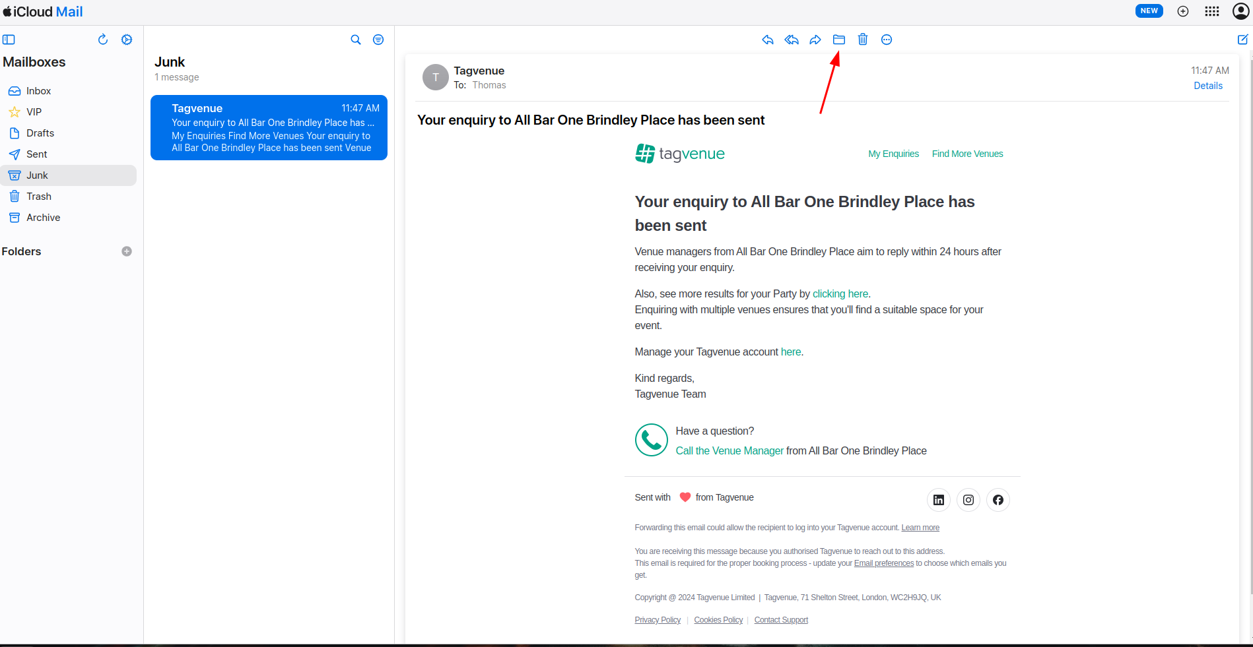
Task: Click the NEW badge in header
Action: click(1149, 11)
